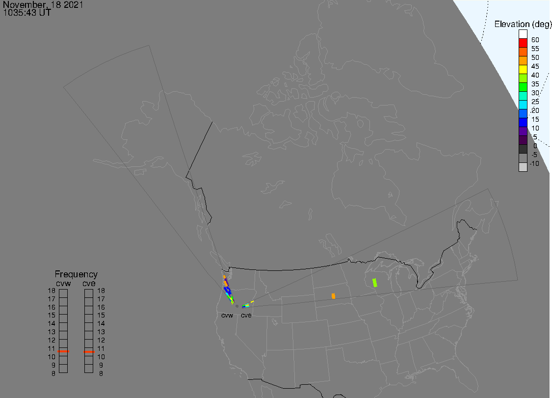Select the cyan swatch in the elevation legend
The width and height of the screenshot is (552, 398).
tap(523, 105)
